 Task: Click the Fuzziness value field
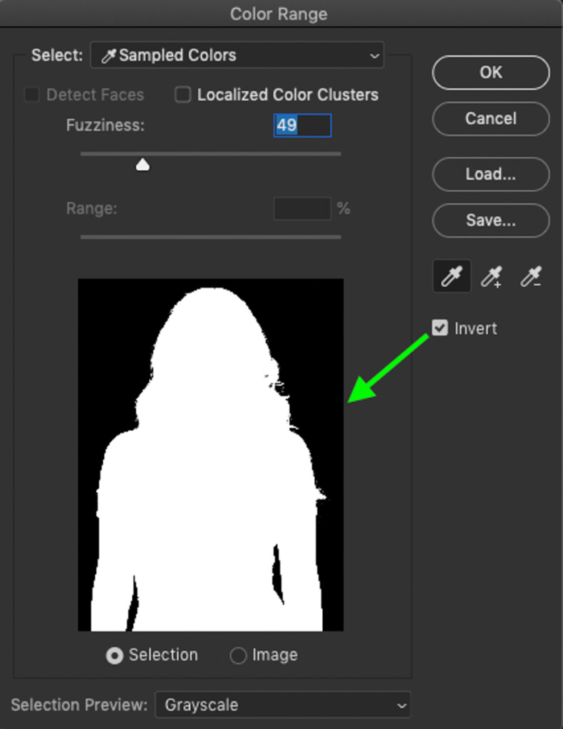302,125
